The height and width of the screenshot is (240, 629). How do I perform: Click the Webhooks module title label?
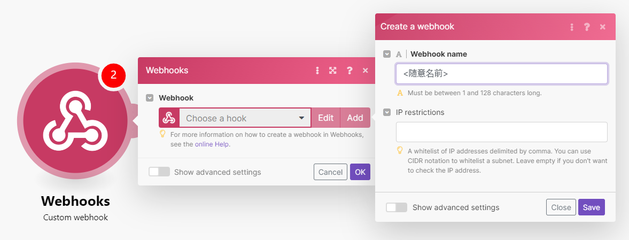pyautogui.click(x=75, y=200)
